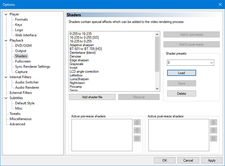This screenshot has height=166, width=225.
Task: Click Add to post-resize button
Action: point(191,44)
